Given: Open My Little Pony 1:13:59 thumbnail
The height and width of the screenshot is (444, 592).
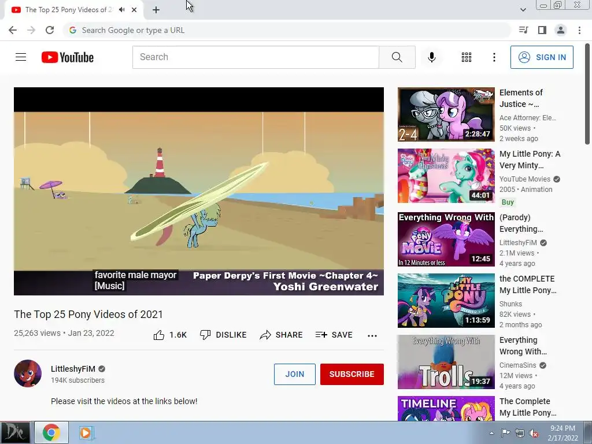Looking at the screenshot, I should pos(446,301).
